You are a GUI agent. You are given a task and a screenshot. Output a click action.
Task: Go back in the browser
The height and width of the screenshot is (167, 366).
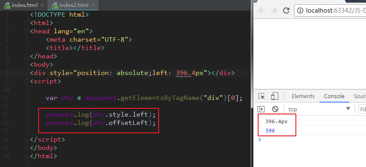point(262,11)
